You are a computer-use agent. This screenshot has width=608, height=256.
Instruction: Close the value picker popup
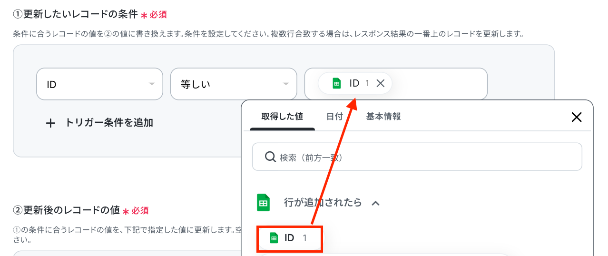pyautogui.click(x=577, y=117)
